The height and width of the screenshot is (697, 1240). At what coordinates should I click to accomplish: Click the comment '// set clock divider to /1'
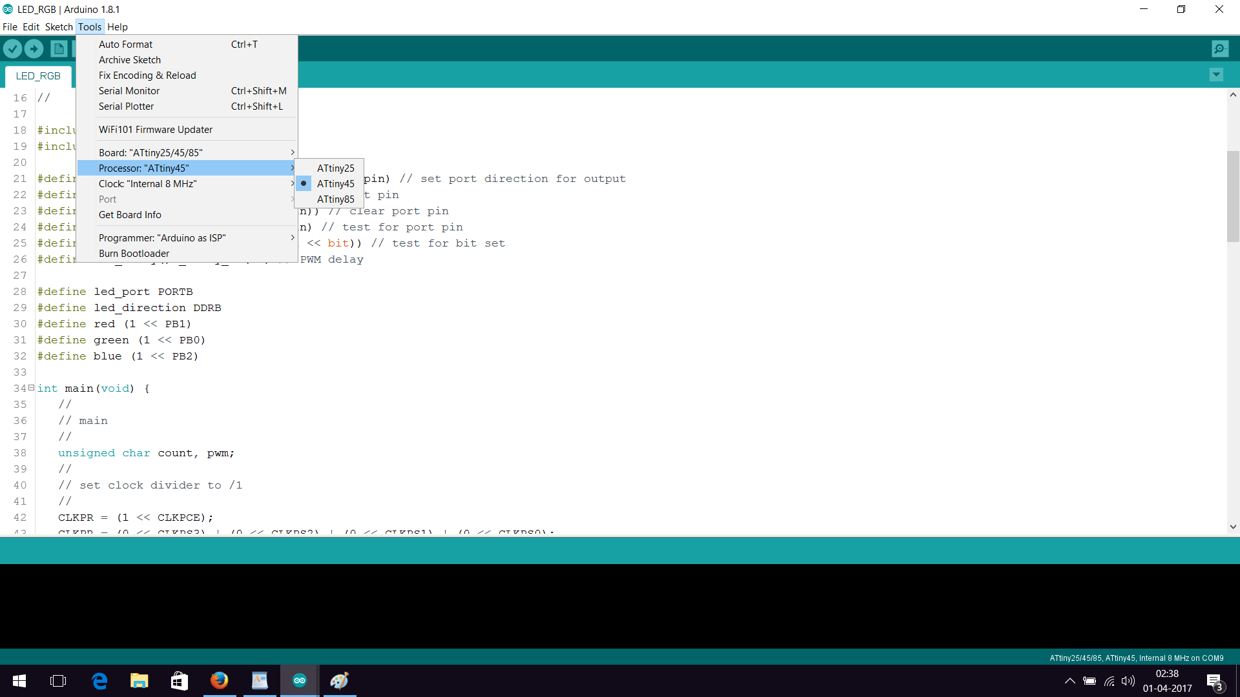[150, 485]
